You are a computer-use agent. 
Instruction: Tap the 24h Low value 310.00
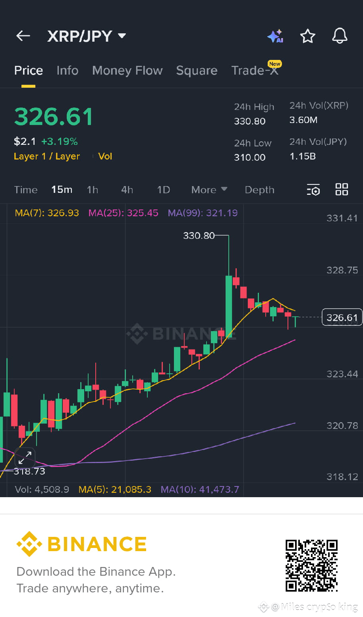click(250, 158)
